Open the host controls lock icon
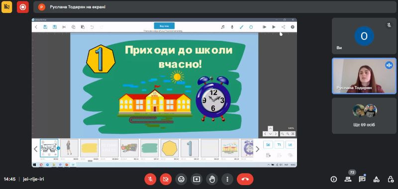 point(391,179)
